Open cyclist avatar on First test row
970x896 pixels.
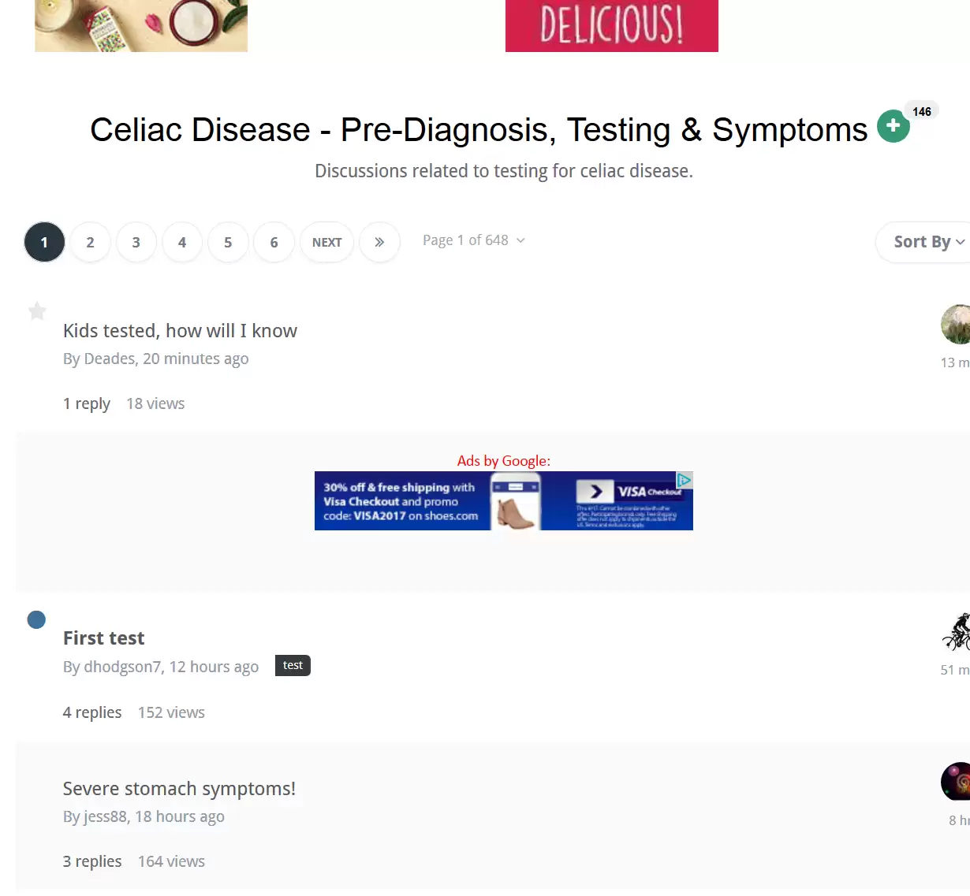pos(957,631)
